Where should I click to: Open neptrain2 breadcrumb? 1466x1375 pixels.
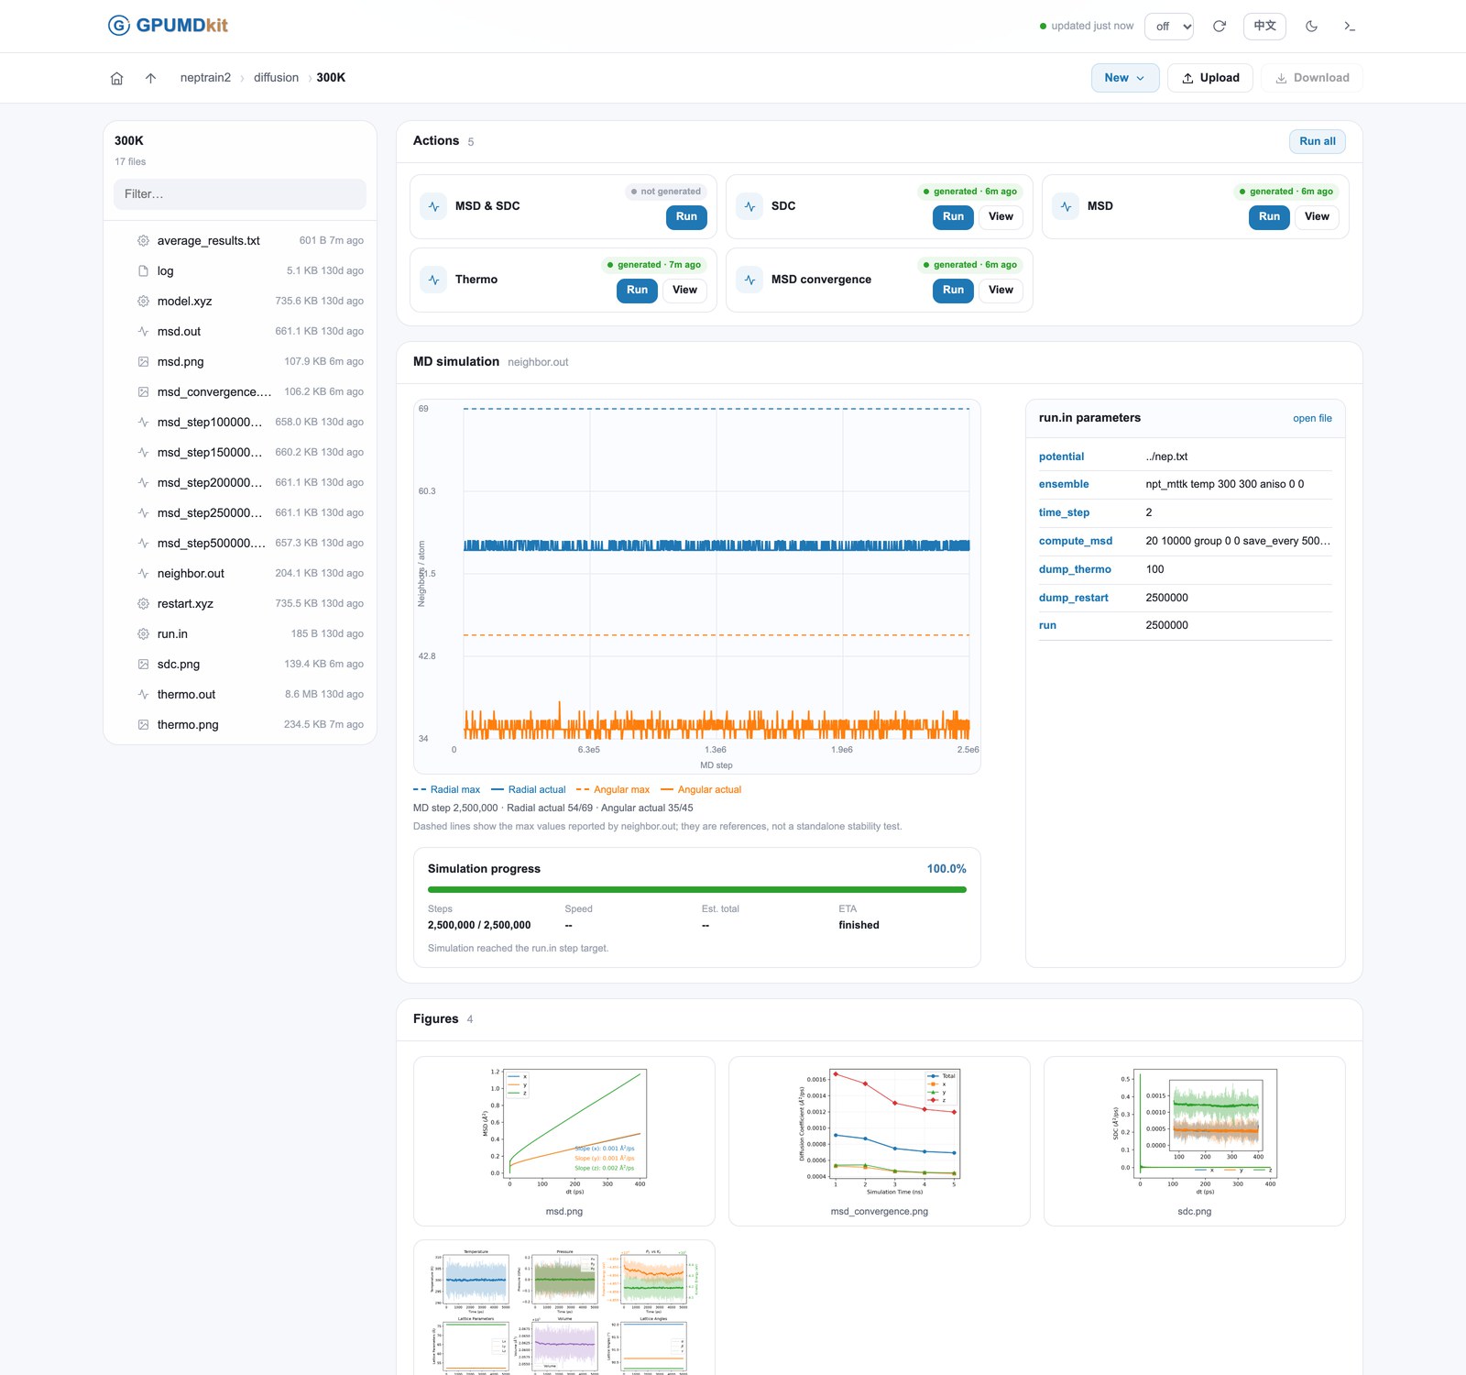(205, 78)
